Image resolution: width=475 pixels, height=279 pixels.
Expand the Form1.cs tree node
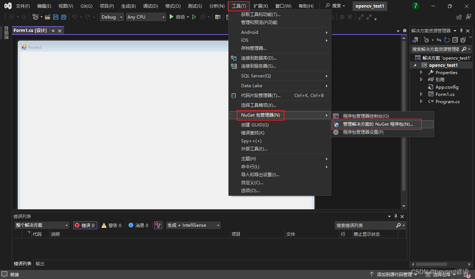pos(421,94)
